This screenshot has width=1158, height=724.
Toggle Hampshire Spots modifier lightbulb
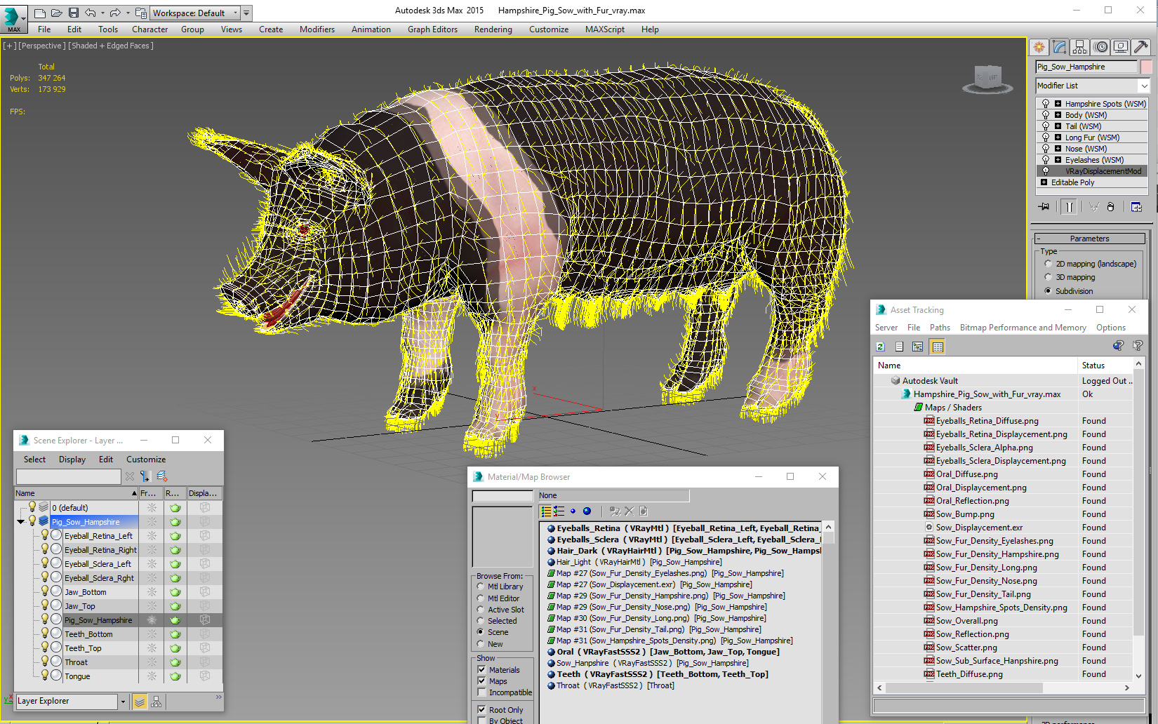1046,104
